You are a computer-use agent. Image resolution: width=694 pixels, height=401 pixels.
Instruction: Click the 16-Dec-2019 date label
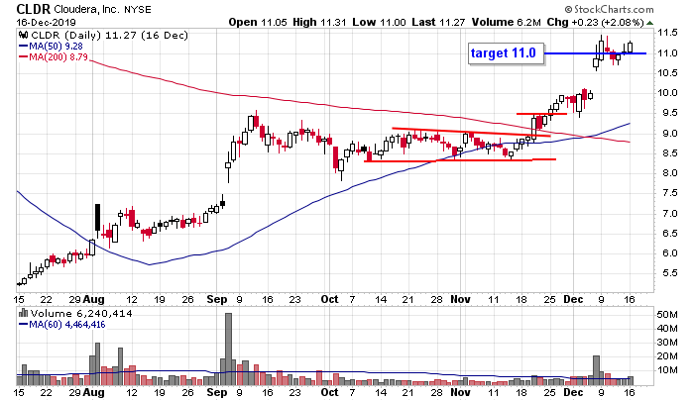click(46, 22)
